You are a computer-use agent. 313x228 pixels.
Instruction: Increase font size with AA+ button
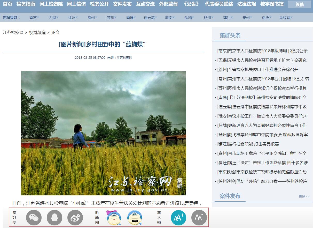pos(178,218)
